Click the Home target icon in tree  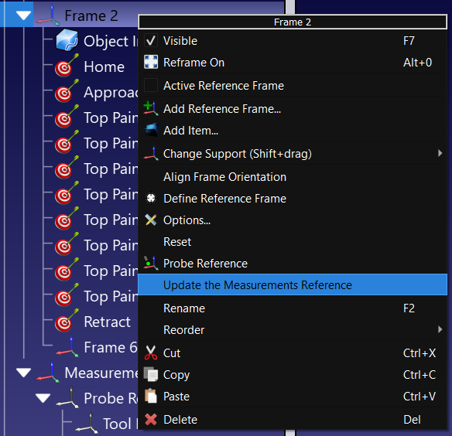(67, 66)
